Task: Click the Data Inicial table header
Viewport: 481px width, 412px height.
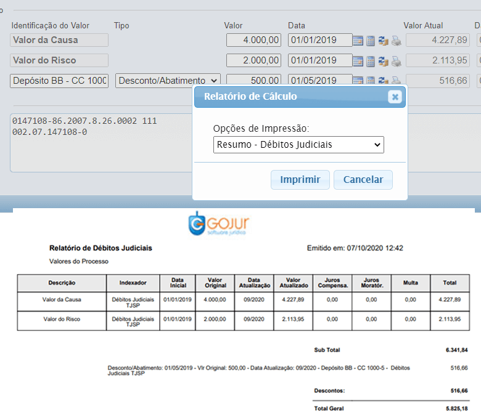Action: pos(178,283)
